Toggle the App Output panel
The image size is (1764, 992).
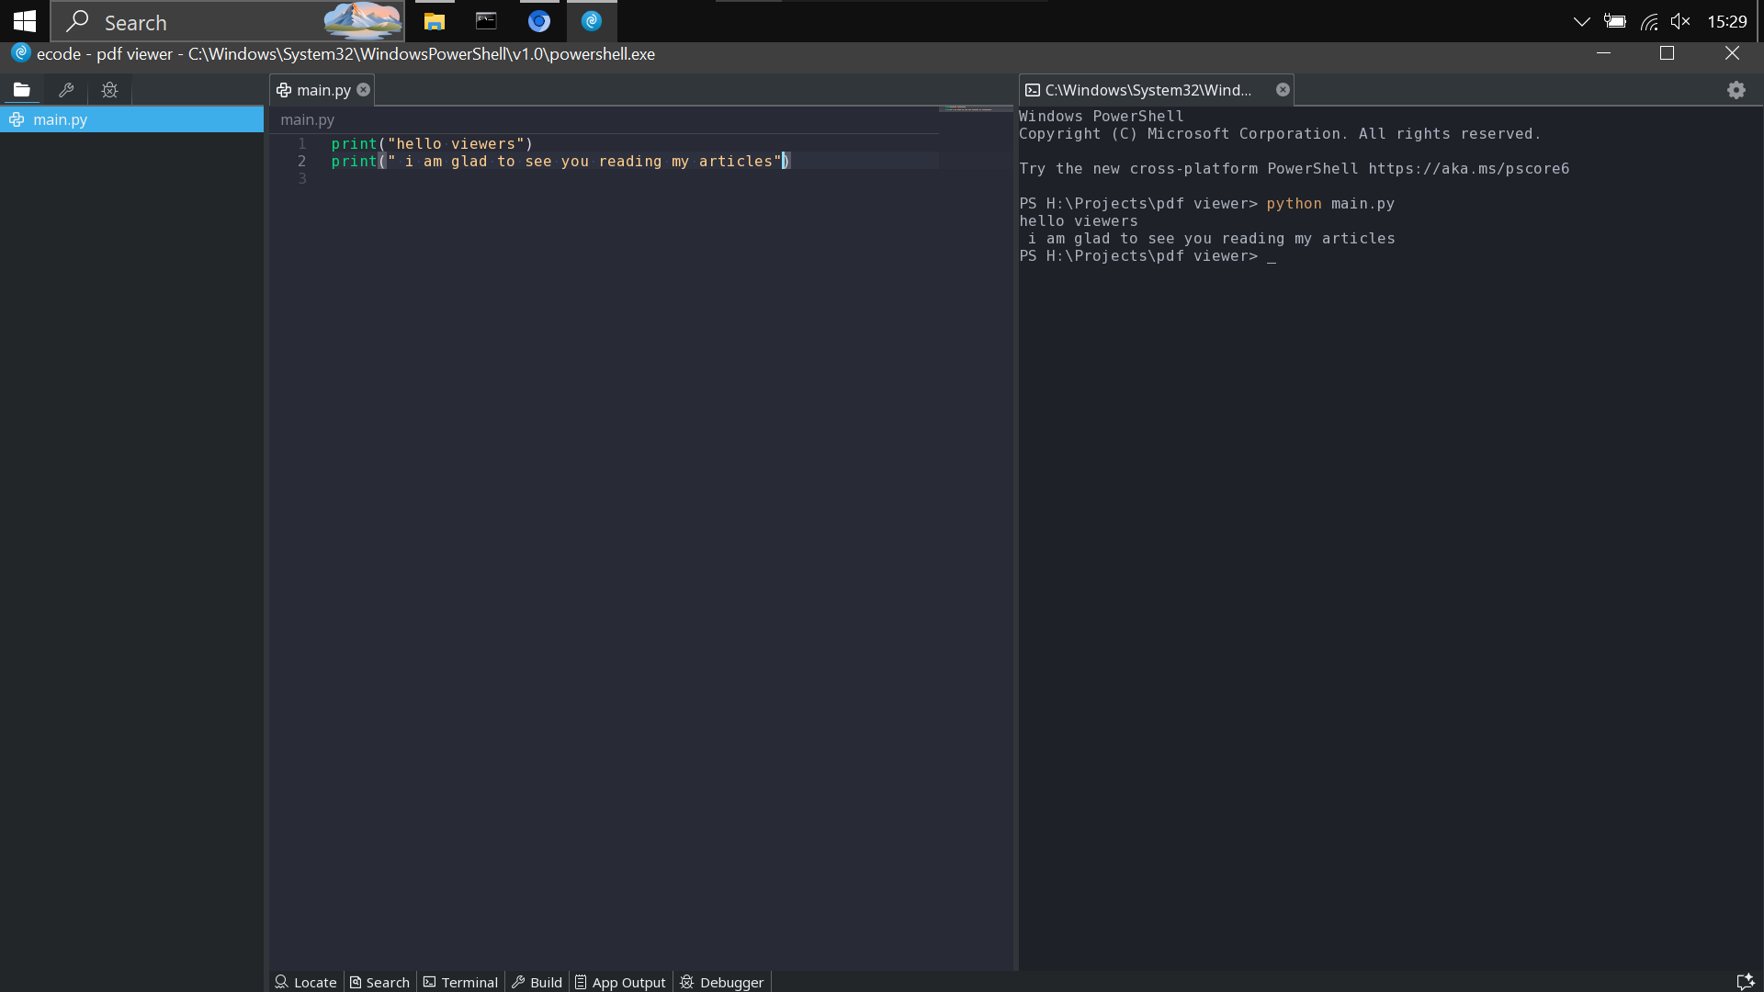tap(620, 982)
